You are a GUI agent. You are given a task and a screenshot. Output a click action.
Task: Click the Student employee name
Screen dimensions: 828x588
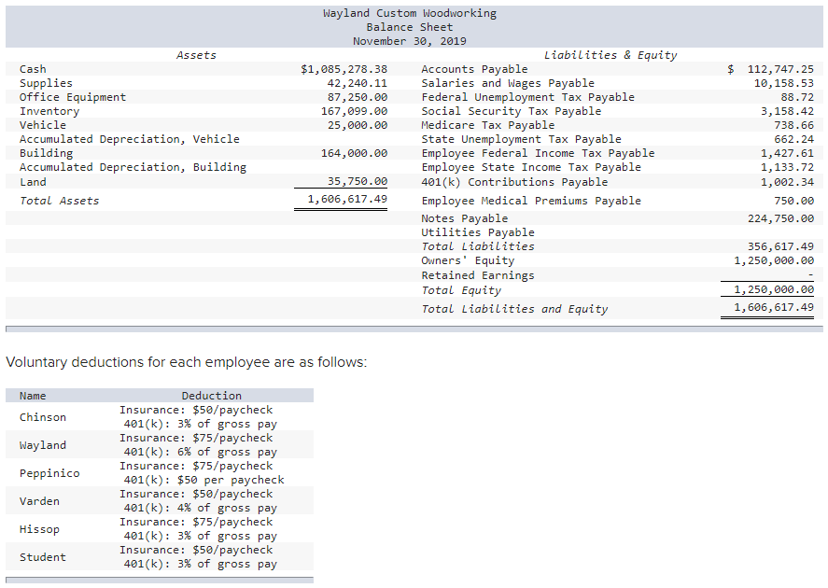pyautogui.click(x=43, y=557)
